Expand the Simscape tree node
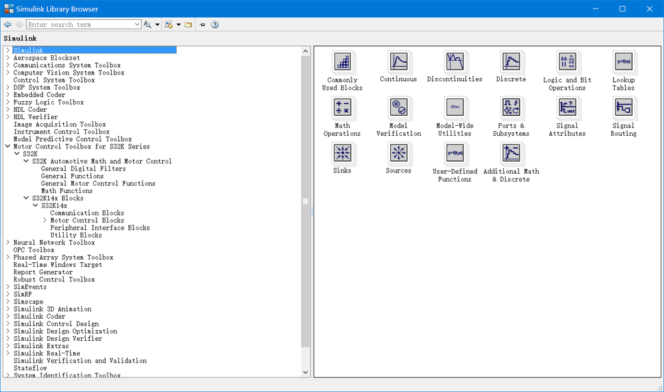 point(8,301)
